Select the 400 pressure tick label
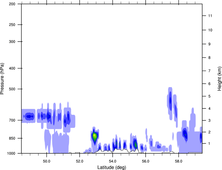This screenshot has height=170, width=222. (12, 68)
